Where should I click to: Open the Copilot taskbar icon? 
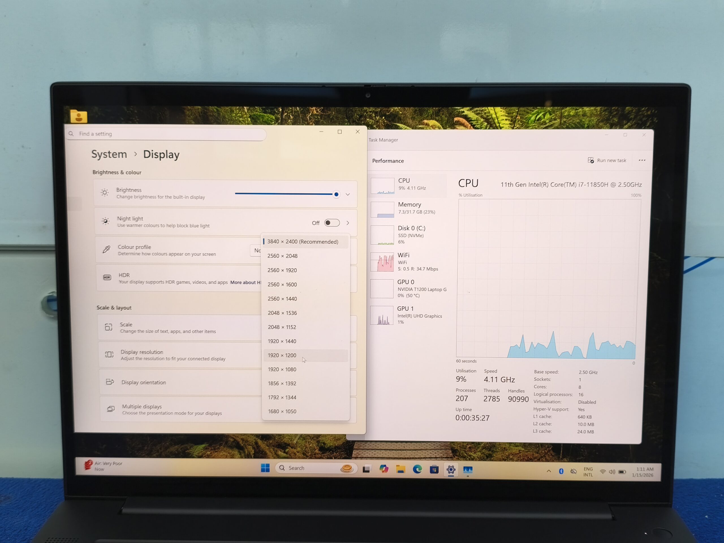click(x=383, y=469)
